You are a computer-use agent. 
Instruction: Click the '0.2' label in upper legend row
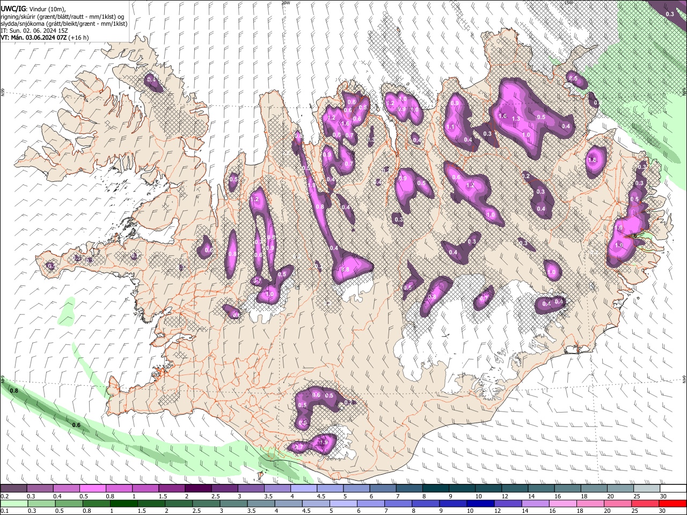[x=4, y=496]
